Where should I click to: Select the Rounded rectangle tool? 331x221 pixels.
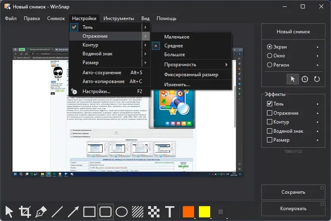(106, 212)
